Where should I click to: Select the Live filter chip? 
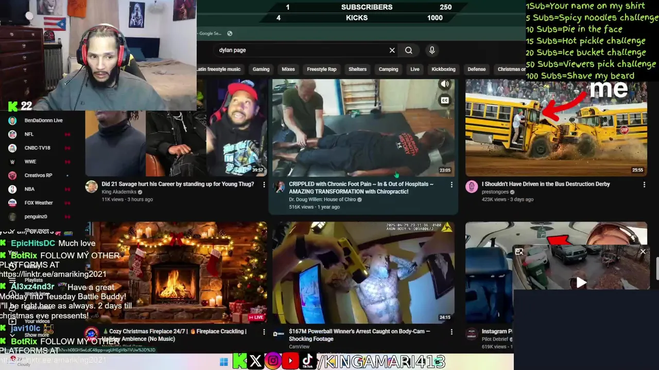pyautogui.click(x=415, y=69)
